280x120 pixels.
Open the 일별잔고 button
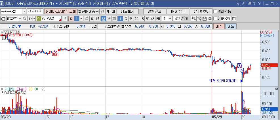[155, 11]
